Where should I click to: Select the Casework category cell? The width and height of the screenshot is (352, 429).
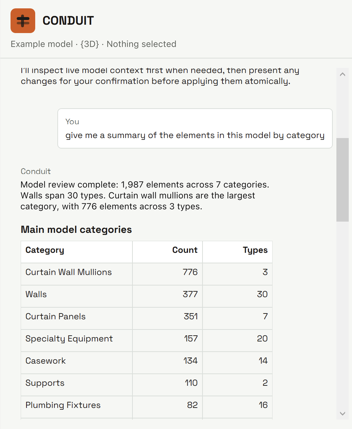pyautogui.click(x=77, y=363)
